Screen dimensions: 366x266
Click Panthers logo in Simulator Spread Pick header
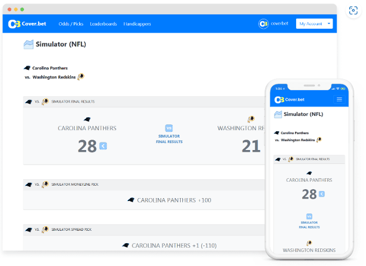[x=29, y=230]
